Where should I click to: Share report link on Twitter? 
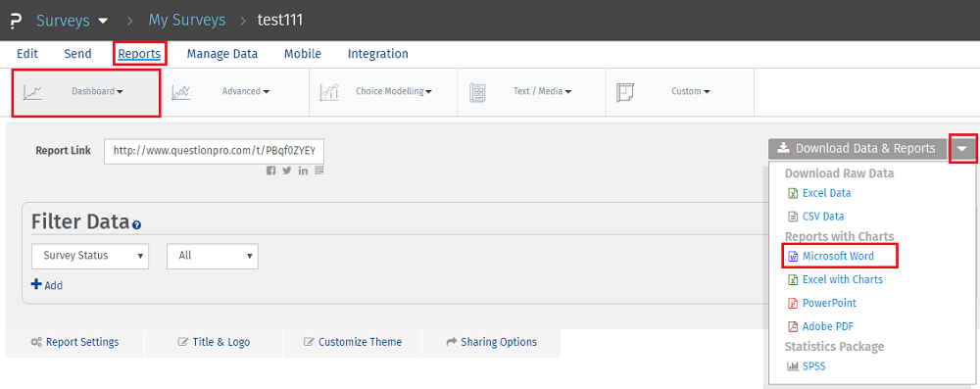pos(287,170)
